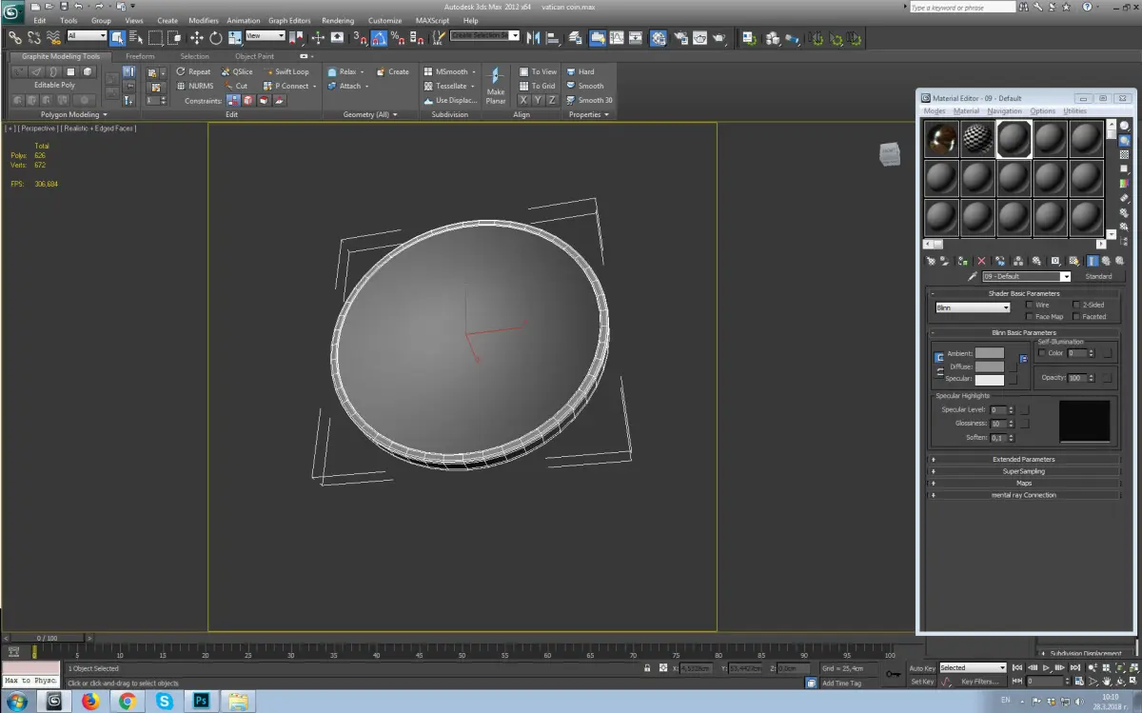Open Select by Name list icon
This screenshot has width=1142, height=713.
click(135, 38)
